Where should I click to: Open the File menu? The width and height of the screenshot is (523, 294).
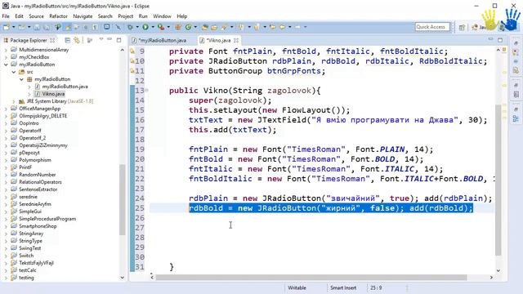tap(6, 16)
